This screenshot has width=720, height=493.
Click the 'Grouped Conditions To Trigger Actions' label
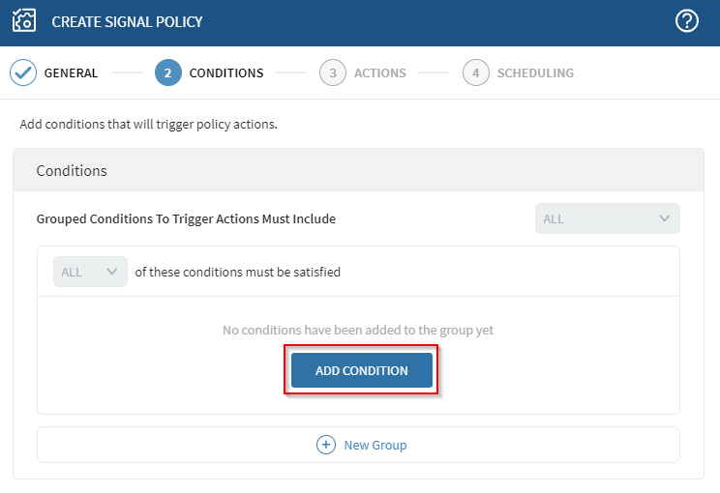pyautogui.click(x=186, y=218)
